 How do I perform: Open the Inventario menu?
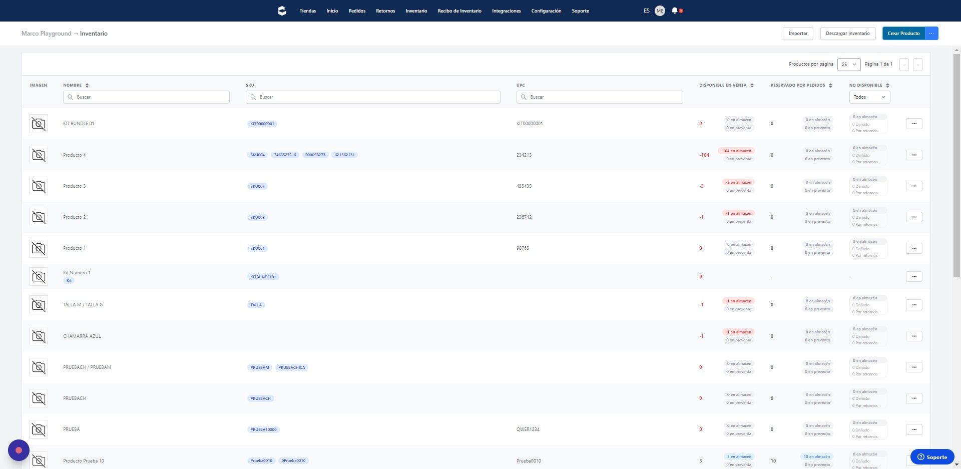pos(416,11)
